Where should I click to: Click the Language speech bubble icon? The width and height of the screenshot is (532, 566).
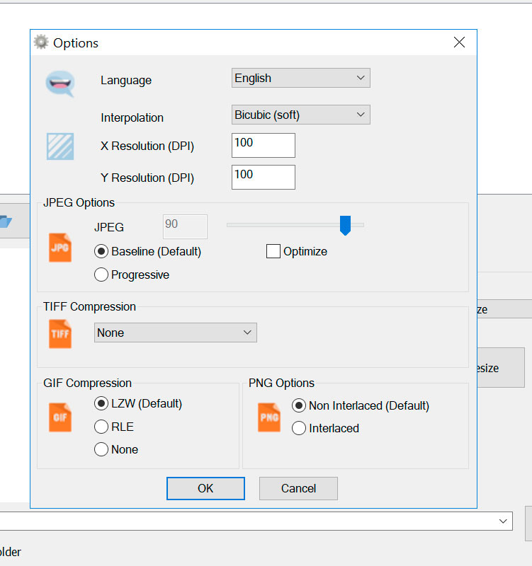point(60,83)
